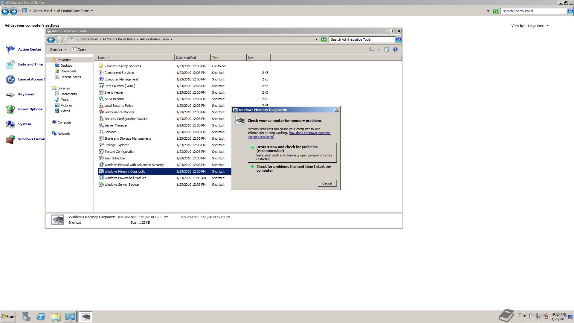
Task: Select Favorites in the navigation pane
Action: [x=64, y=60]
